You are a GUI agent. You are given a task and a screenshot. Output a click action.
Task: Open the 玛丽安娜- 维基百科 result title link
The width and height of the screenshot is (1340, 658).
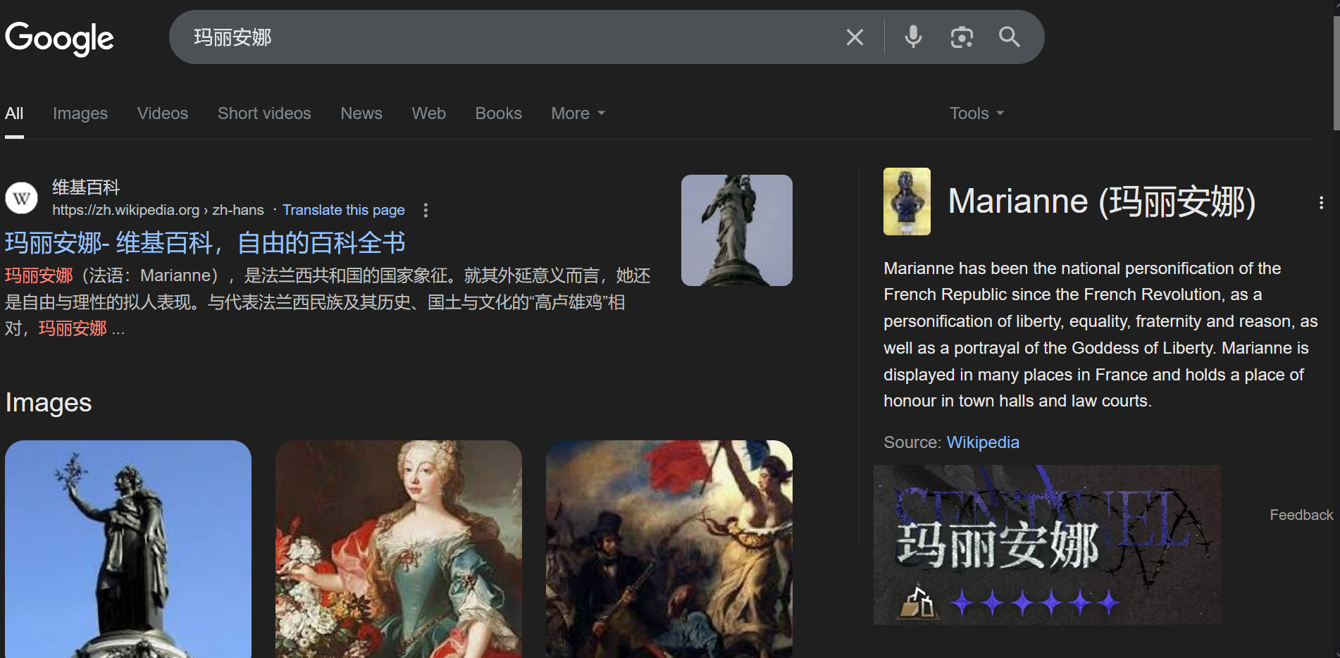point(205,242)
